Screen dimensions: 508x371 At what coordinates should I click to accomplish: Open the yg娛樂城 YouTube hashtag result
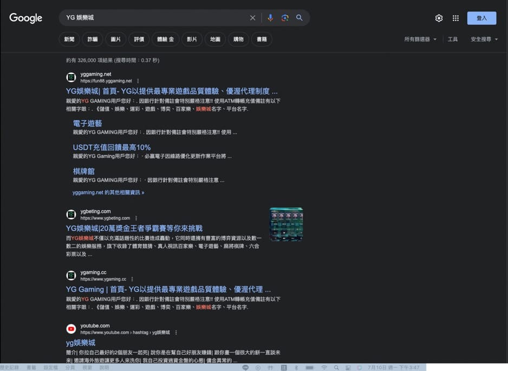pyautogui.click(x=81, y=342)
